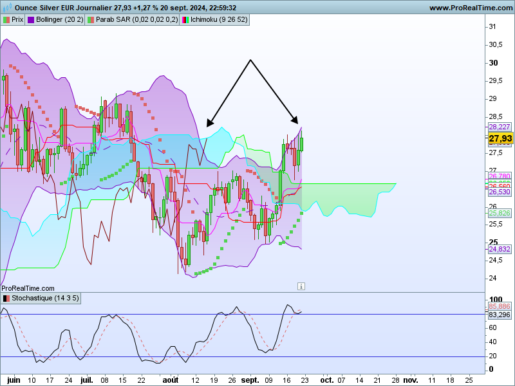Click the Ichimoku color swatch
Viewport: 515px width, 386px height.
click(x=185, y=20)
